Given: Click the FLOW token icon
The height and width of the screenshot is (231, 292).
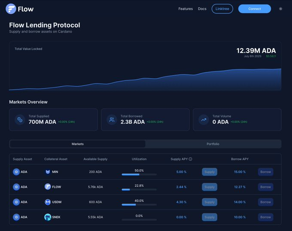Looking at the screenshot, I should click(48, 187).
